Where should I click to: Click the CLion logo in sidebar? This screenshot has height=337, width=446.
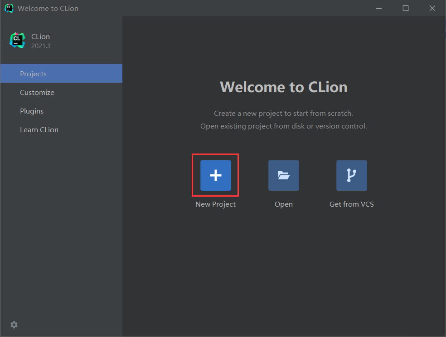(x=17, y=40)
